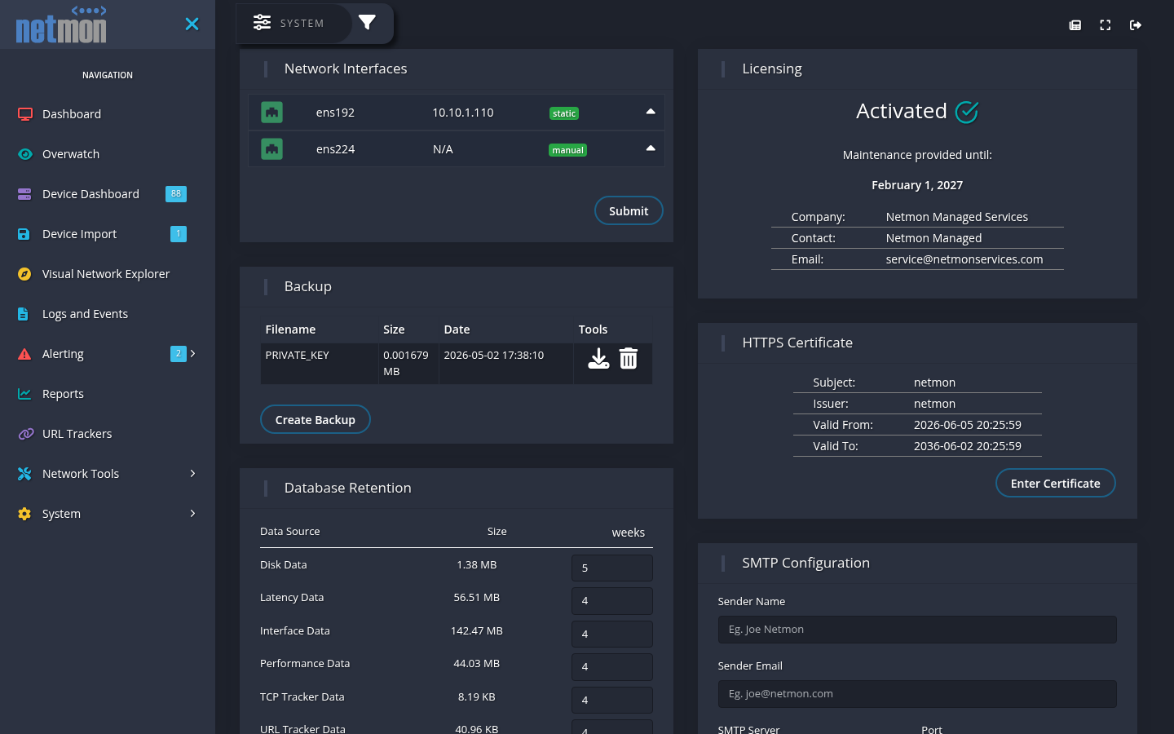Viewport: 1174px width, 734px height.
Task: Expand the Alerting submenu chevron
Action: pos(192,353)
